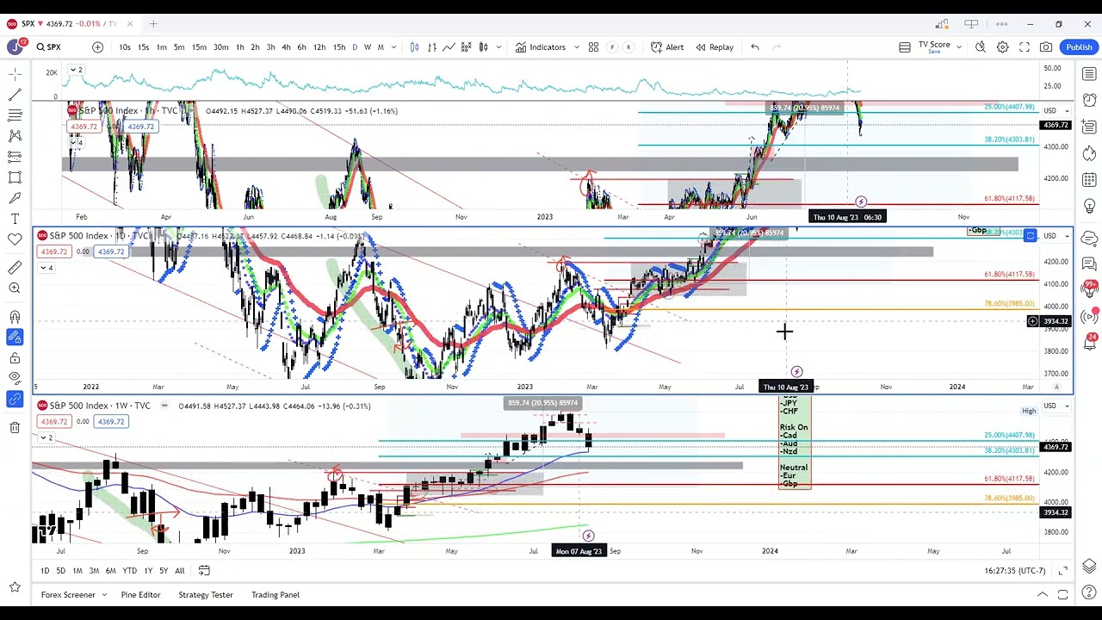The height and width of the screenshot is (620, 1102).
Task: Open the Trading Panel tab
Action: (x=275, y=595)
